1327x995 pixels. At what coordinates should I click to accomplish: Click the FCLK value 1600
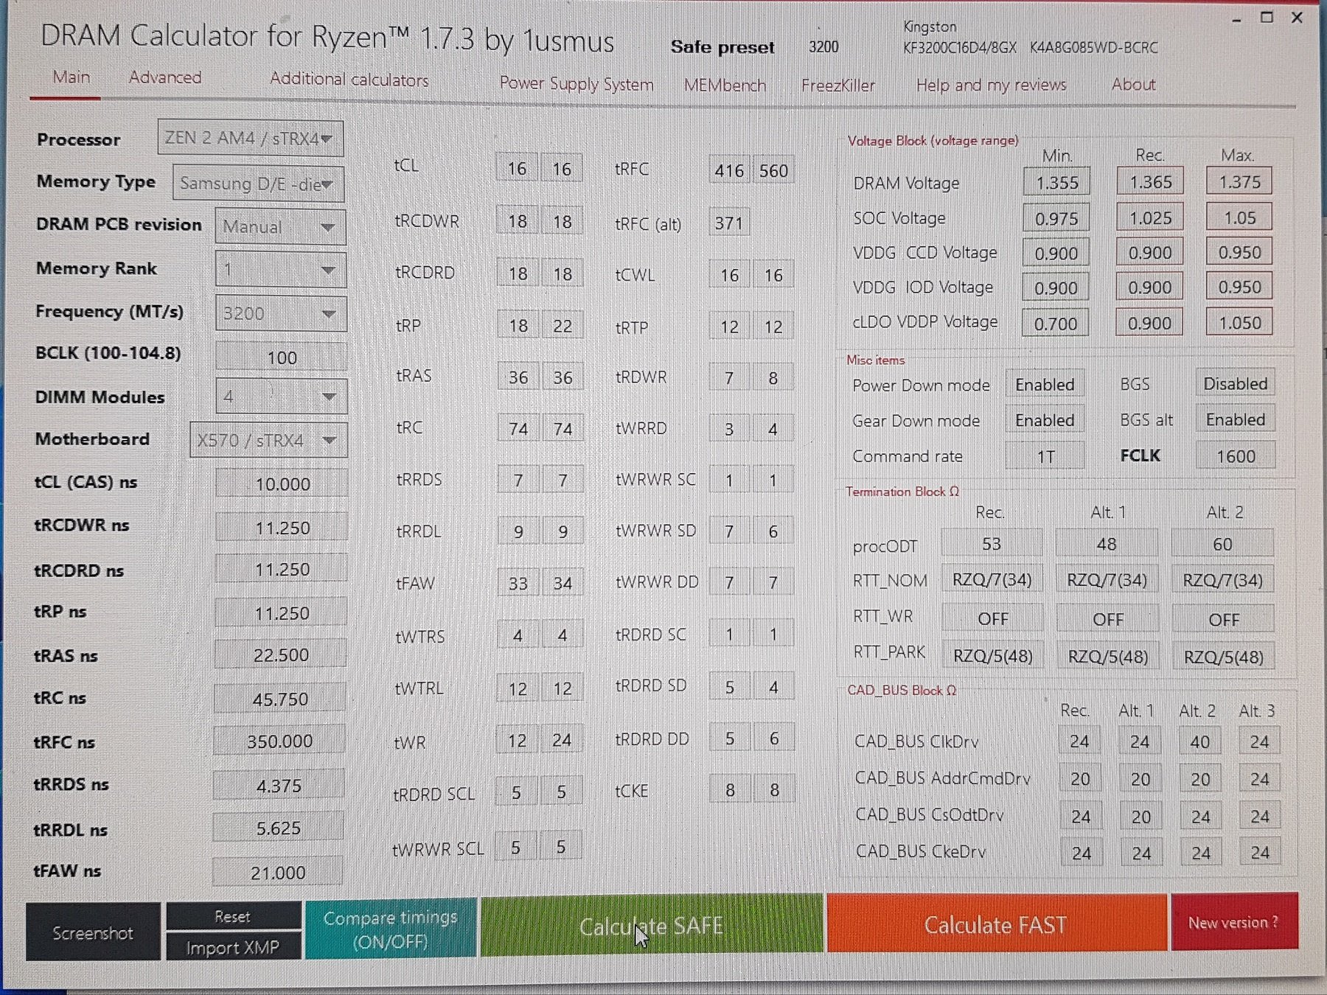click(1236, 455)
